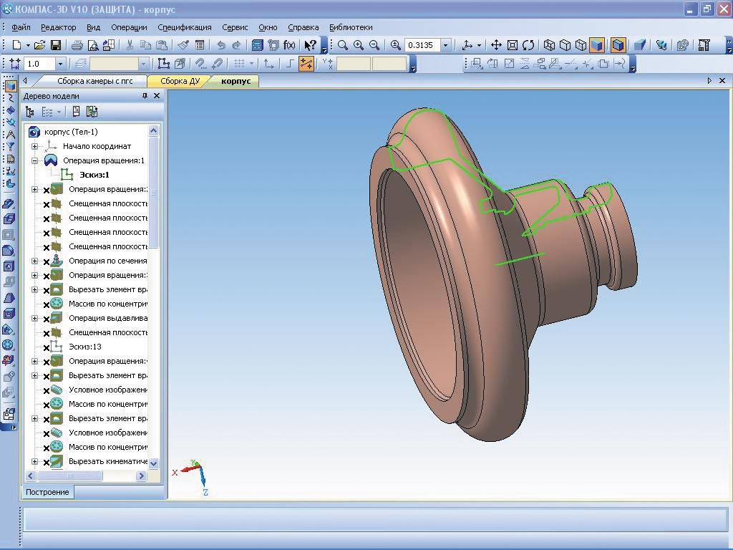The image size is (733, 550).
Task: Toggle the highlighted snap button in toolbar
Action: click(306, 64)
